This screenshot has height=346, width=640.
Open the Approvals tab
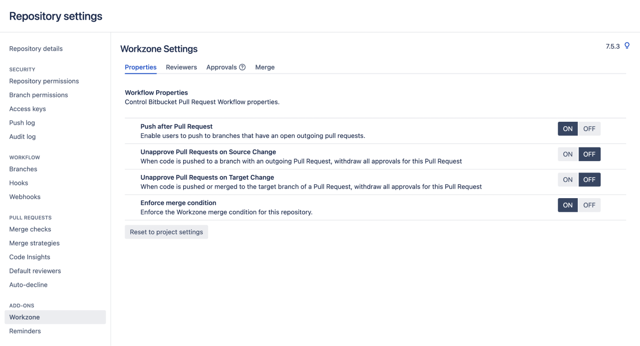[222, 67]
